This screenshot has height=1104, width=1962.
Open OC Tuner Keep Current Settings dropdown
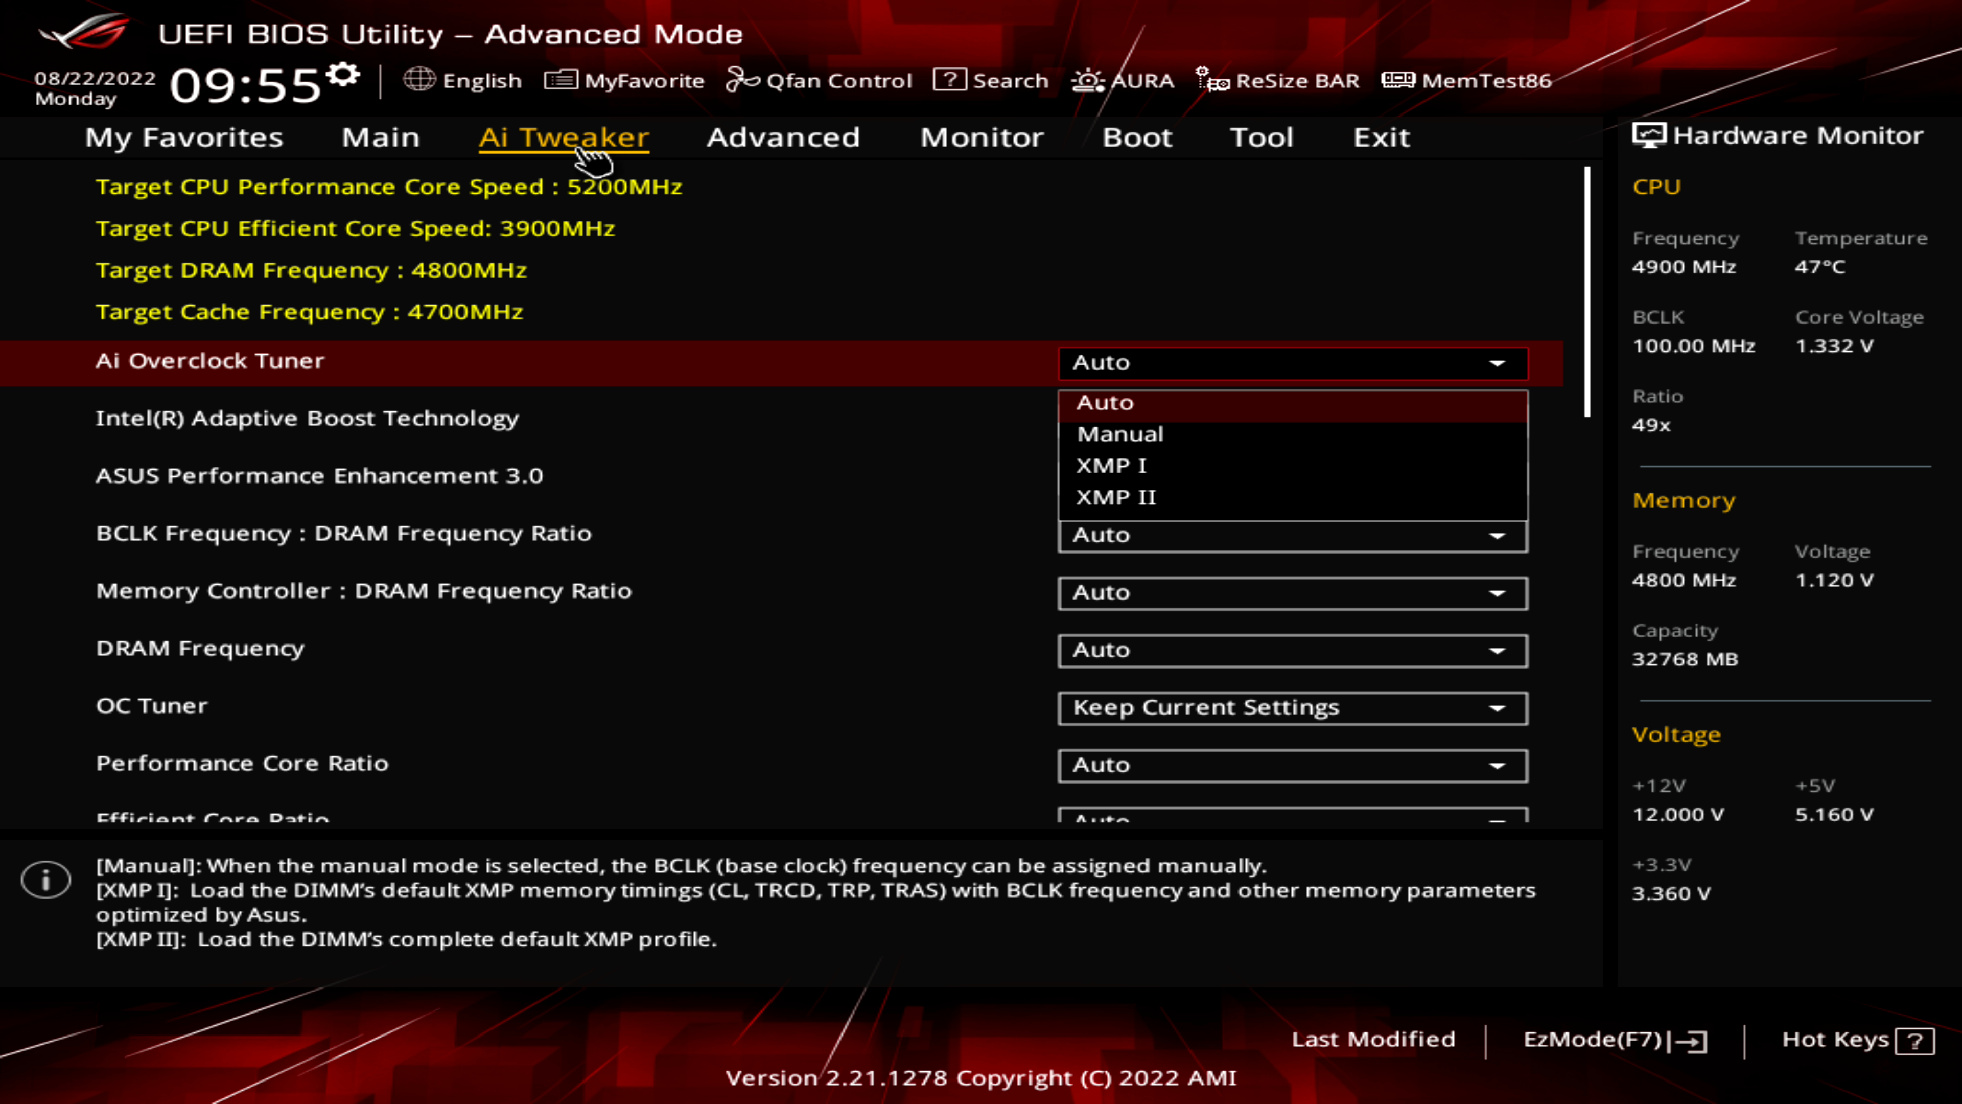pyautogui.click(x=1292, y=708)
